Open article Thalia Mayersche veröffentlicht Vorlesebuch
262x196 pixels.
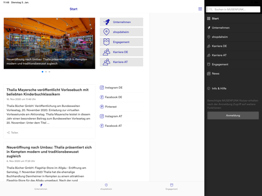pos(47,92)
